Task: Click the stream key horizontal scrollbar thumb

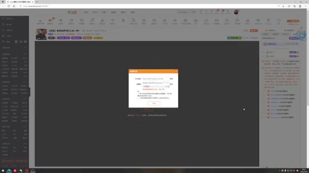Action: (x=147, y=86)
